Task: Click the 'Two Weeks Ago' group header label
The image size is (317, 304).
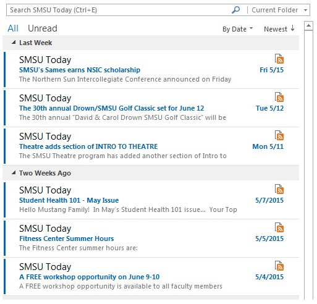Action: [x=45, y=173]
